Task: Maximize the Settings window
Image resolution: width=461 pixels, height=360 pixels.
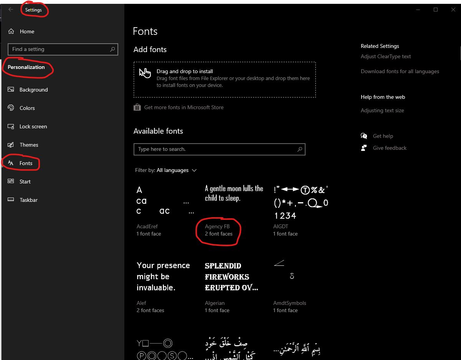Action: tap(436, 10)
